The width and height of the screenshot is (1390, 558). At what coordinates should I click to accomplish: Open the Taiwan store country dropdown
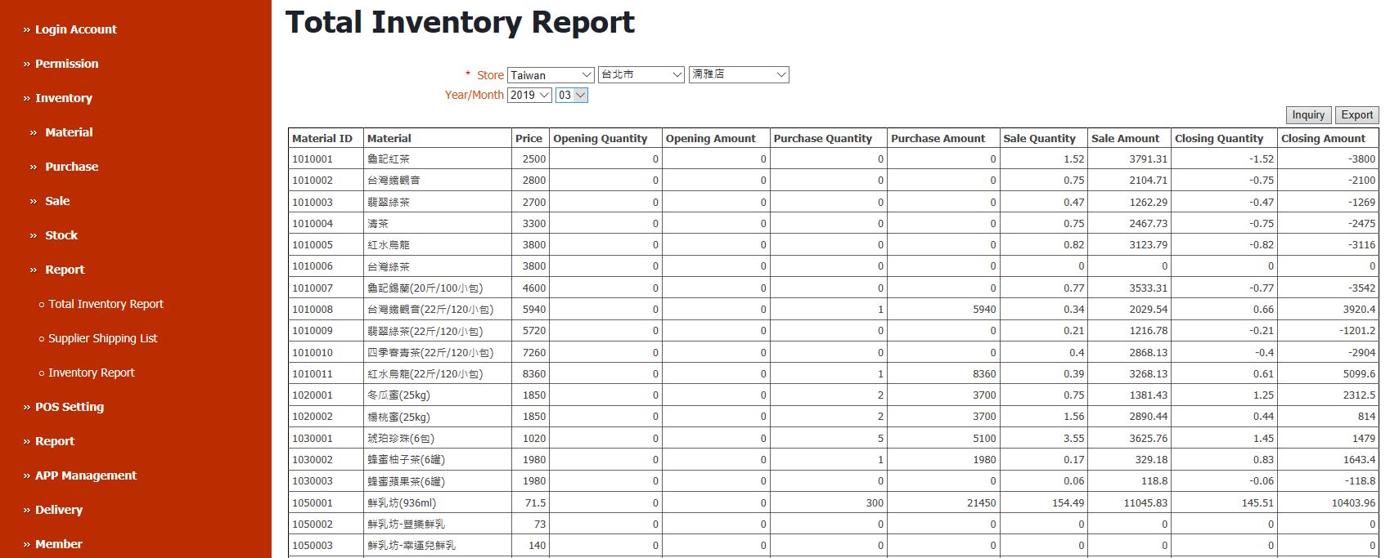pyautogui.click(x=551, y=74)
